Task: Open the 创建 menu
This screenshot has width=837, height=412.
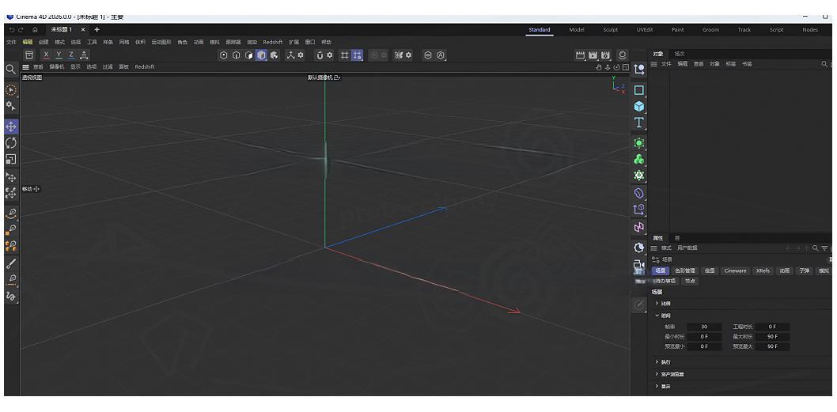Action: [44, 42]
